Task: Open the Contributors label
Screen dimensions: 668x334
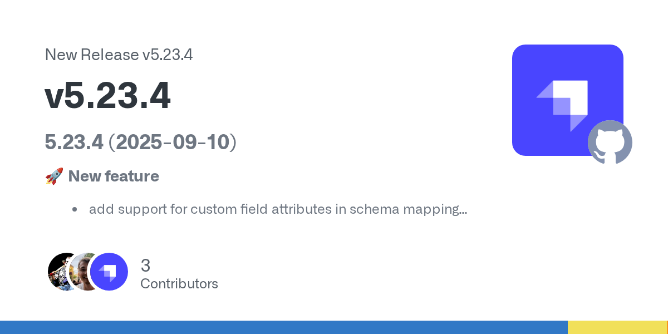Action: point(179,284)
